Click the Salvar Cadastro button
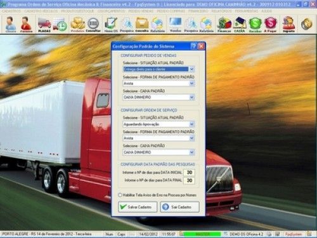 (x=138, y=207)
